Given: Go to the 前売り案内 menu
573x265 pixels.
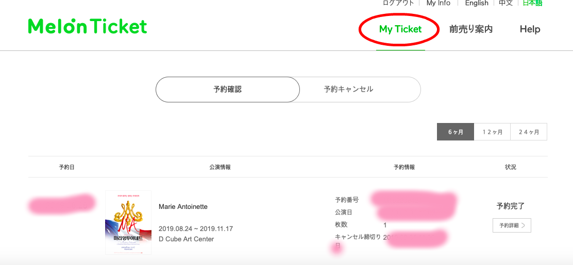Looking at the screenshot, I should pyautogui.click(x=471, y=29).
